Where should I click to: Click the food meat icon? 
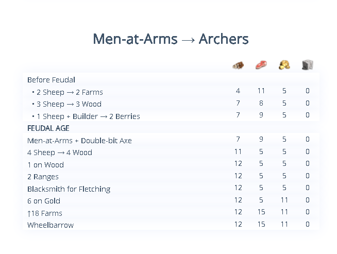261,65
